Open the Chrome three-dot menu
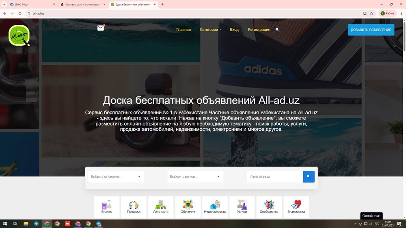This screenshot has height=228, width=406. [401, 13]
